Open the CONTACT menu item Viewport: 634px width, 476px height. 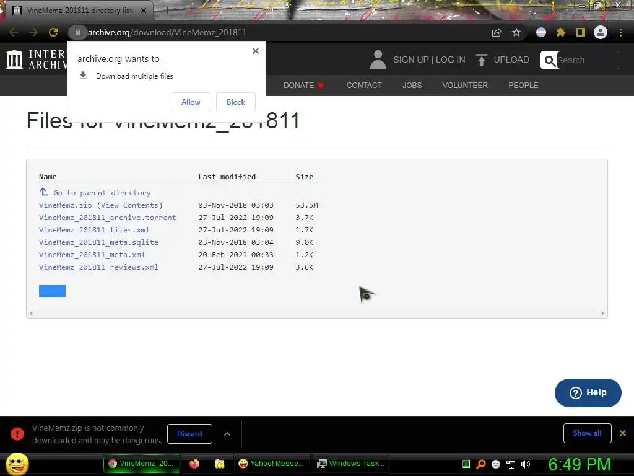(x=364, y=86)
